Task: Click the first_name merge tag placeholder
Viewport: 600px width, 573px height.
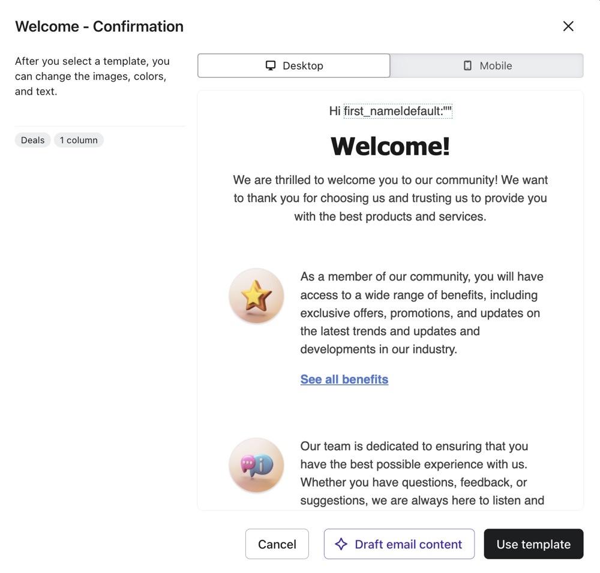Action: [397, 111]
